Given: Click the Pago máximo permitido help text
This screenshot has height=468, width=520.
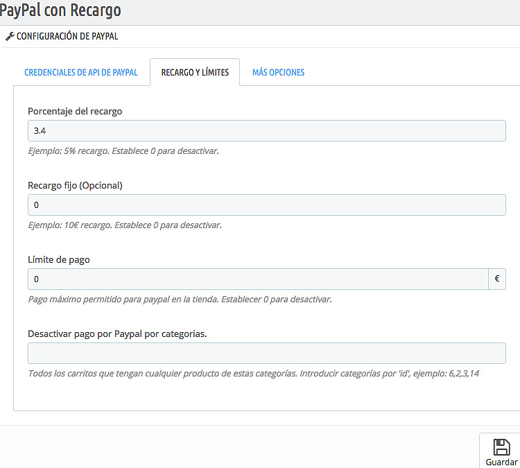Looking at the screenshot, I should coord(180,300).
